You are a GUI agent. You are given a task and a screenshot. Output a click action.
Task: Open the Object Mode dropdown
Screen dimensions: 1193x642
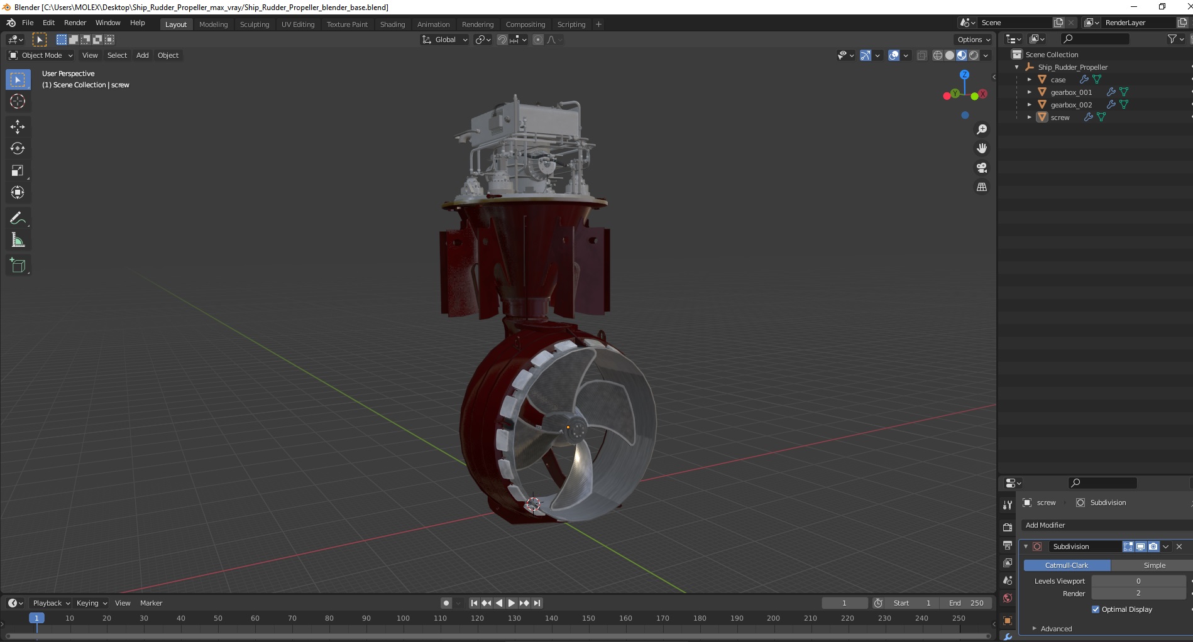[41, 55]
